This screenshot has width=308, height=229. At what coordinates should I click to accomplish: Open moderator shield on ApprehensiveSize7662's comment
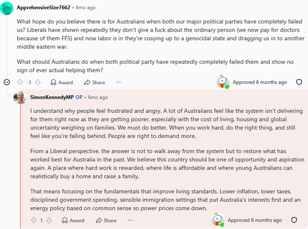click(299, 82)
